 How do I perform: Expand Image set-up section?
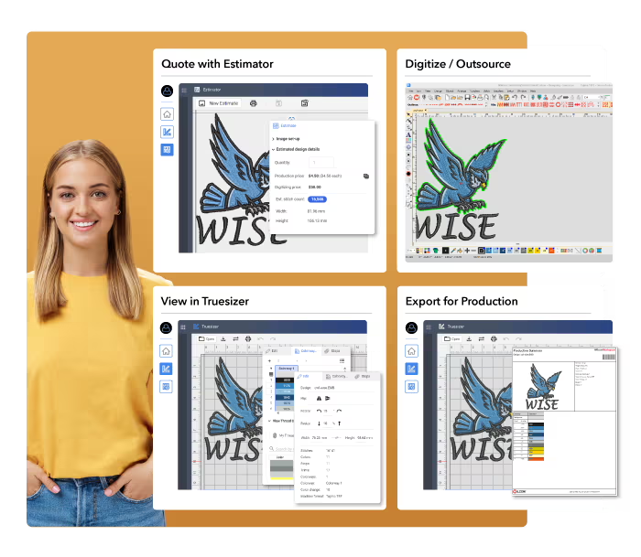(286, 139)
